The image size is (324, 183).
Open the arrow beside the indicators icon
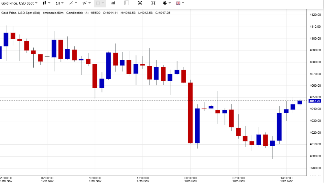pyautogui.click(x=90, y=3)
